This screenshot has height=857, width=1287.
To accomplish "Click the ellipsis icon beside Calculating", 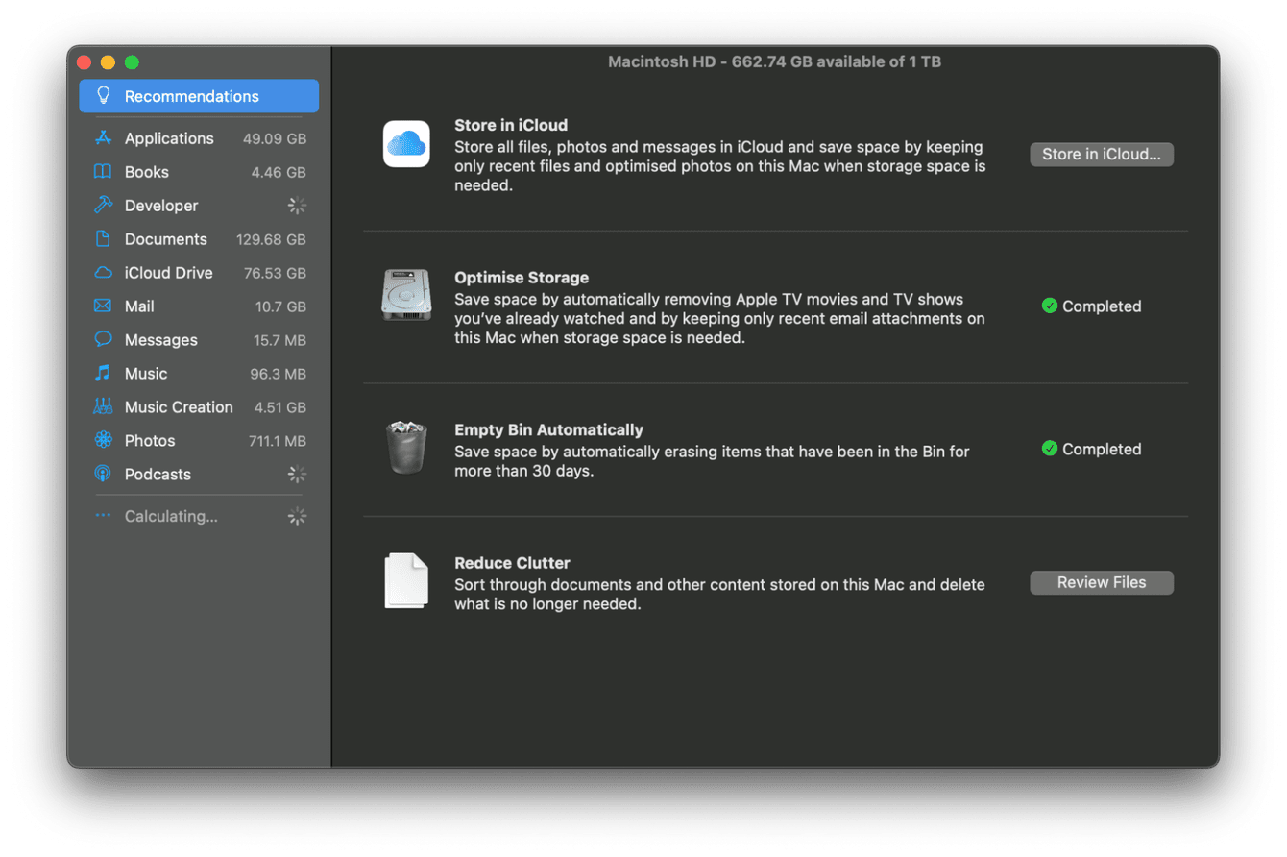I will click(x=103, y=516).
